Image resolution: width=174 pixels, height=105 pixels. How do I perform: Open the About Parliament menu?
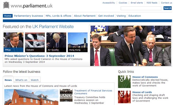[x=85, y=16]
